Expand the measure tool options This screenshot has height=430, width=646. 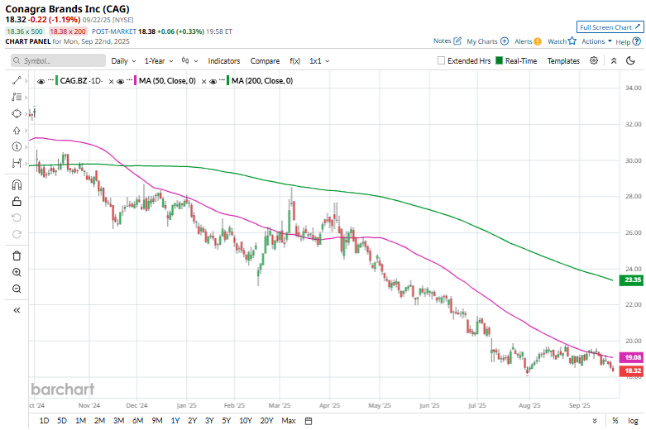pos(26,164)
